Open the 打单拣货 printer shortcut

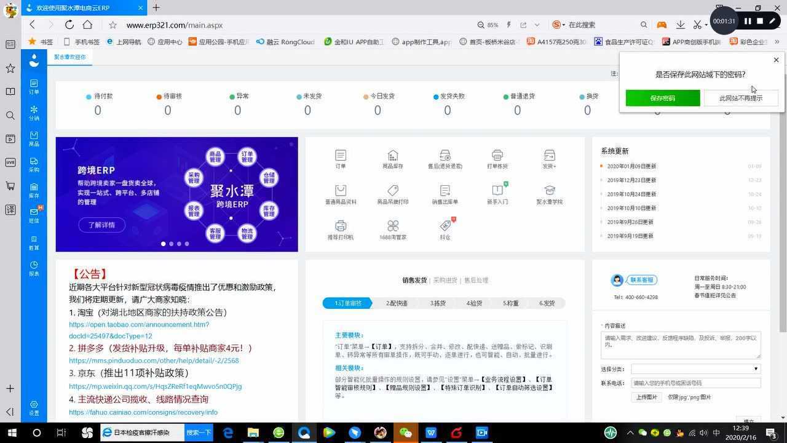click(497, 159)
